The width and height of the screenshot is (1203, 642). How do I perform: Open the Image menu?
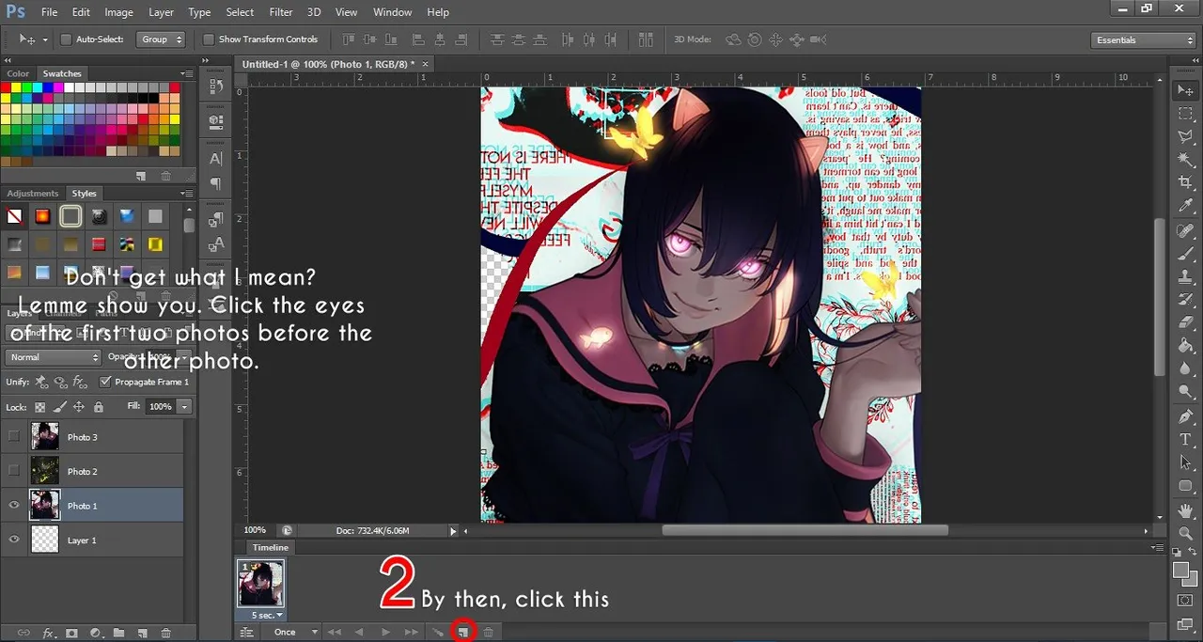pyautogui.click(x=118, y=12)
